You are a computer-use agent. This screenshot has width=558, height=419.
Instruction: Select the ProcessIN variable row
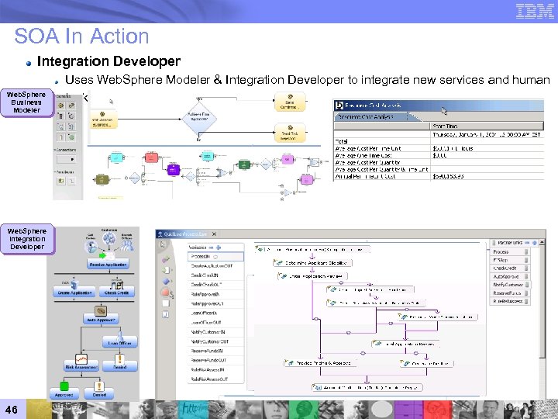pyautogui.click(x=215, y=257)
